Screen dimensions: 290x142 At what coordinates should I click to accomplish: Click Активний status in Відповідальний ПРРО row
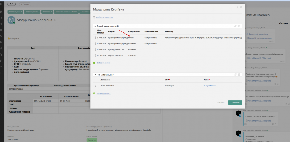[132, 49]
